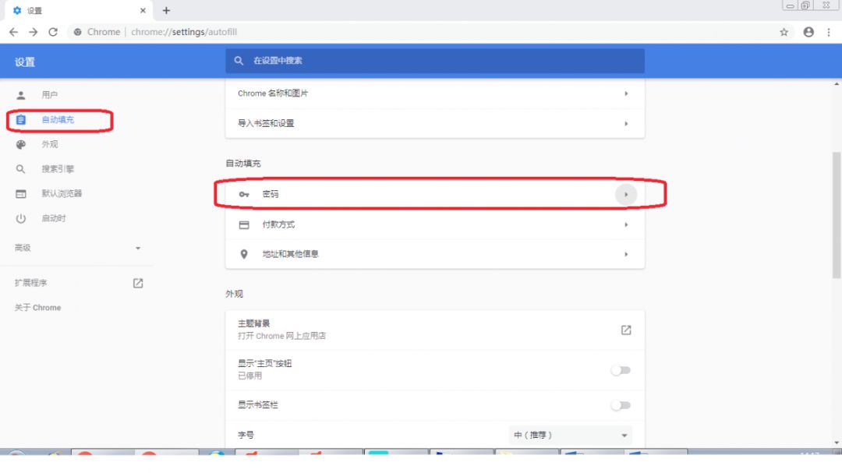
Task: Select 自动填充 in sidebar
Action: (x=58, y=120)
